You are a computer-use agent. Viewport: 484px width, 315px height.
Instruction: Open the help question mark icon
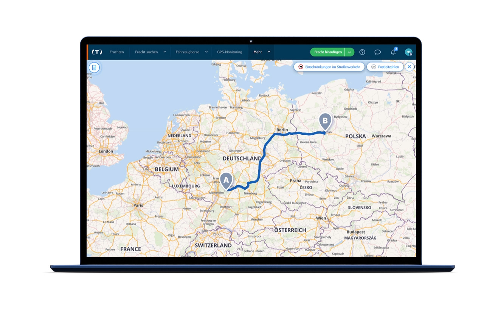[x=362, y=52]
